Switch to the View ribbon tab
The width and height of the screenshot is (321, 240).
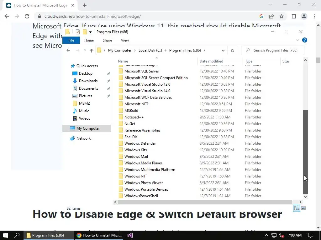(x=125, y=40)
